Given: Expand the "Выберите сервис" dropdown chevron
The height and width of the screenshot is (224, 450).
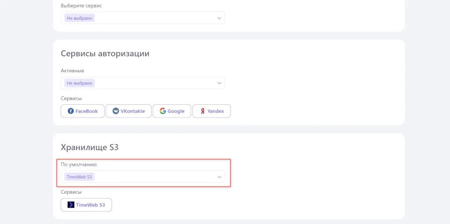Looking at the screenshot, I should [219, 18].
